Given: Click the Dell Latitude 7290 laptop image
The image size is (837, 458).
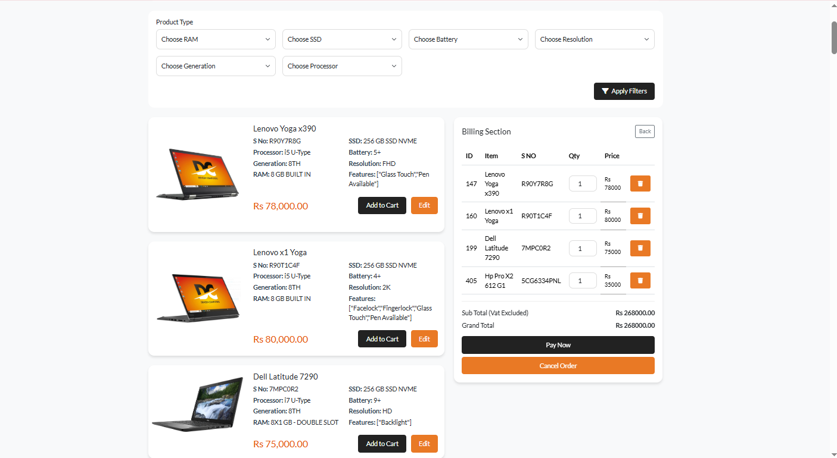Looking at the screenshot, I should coord(198,404).
